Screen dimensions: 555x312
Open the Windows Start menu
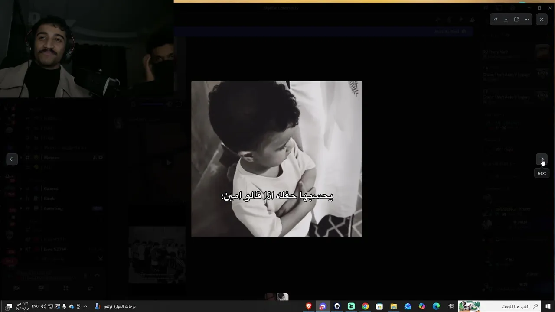pyautogui.click(x=548, y=306)
